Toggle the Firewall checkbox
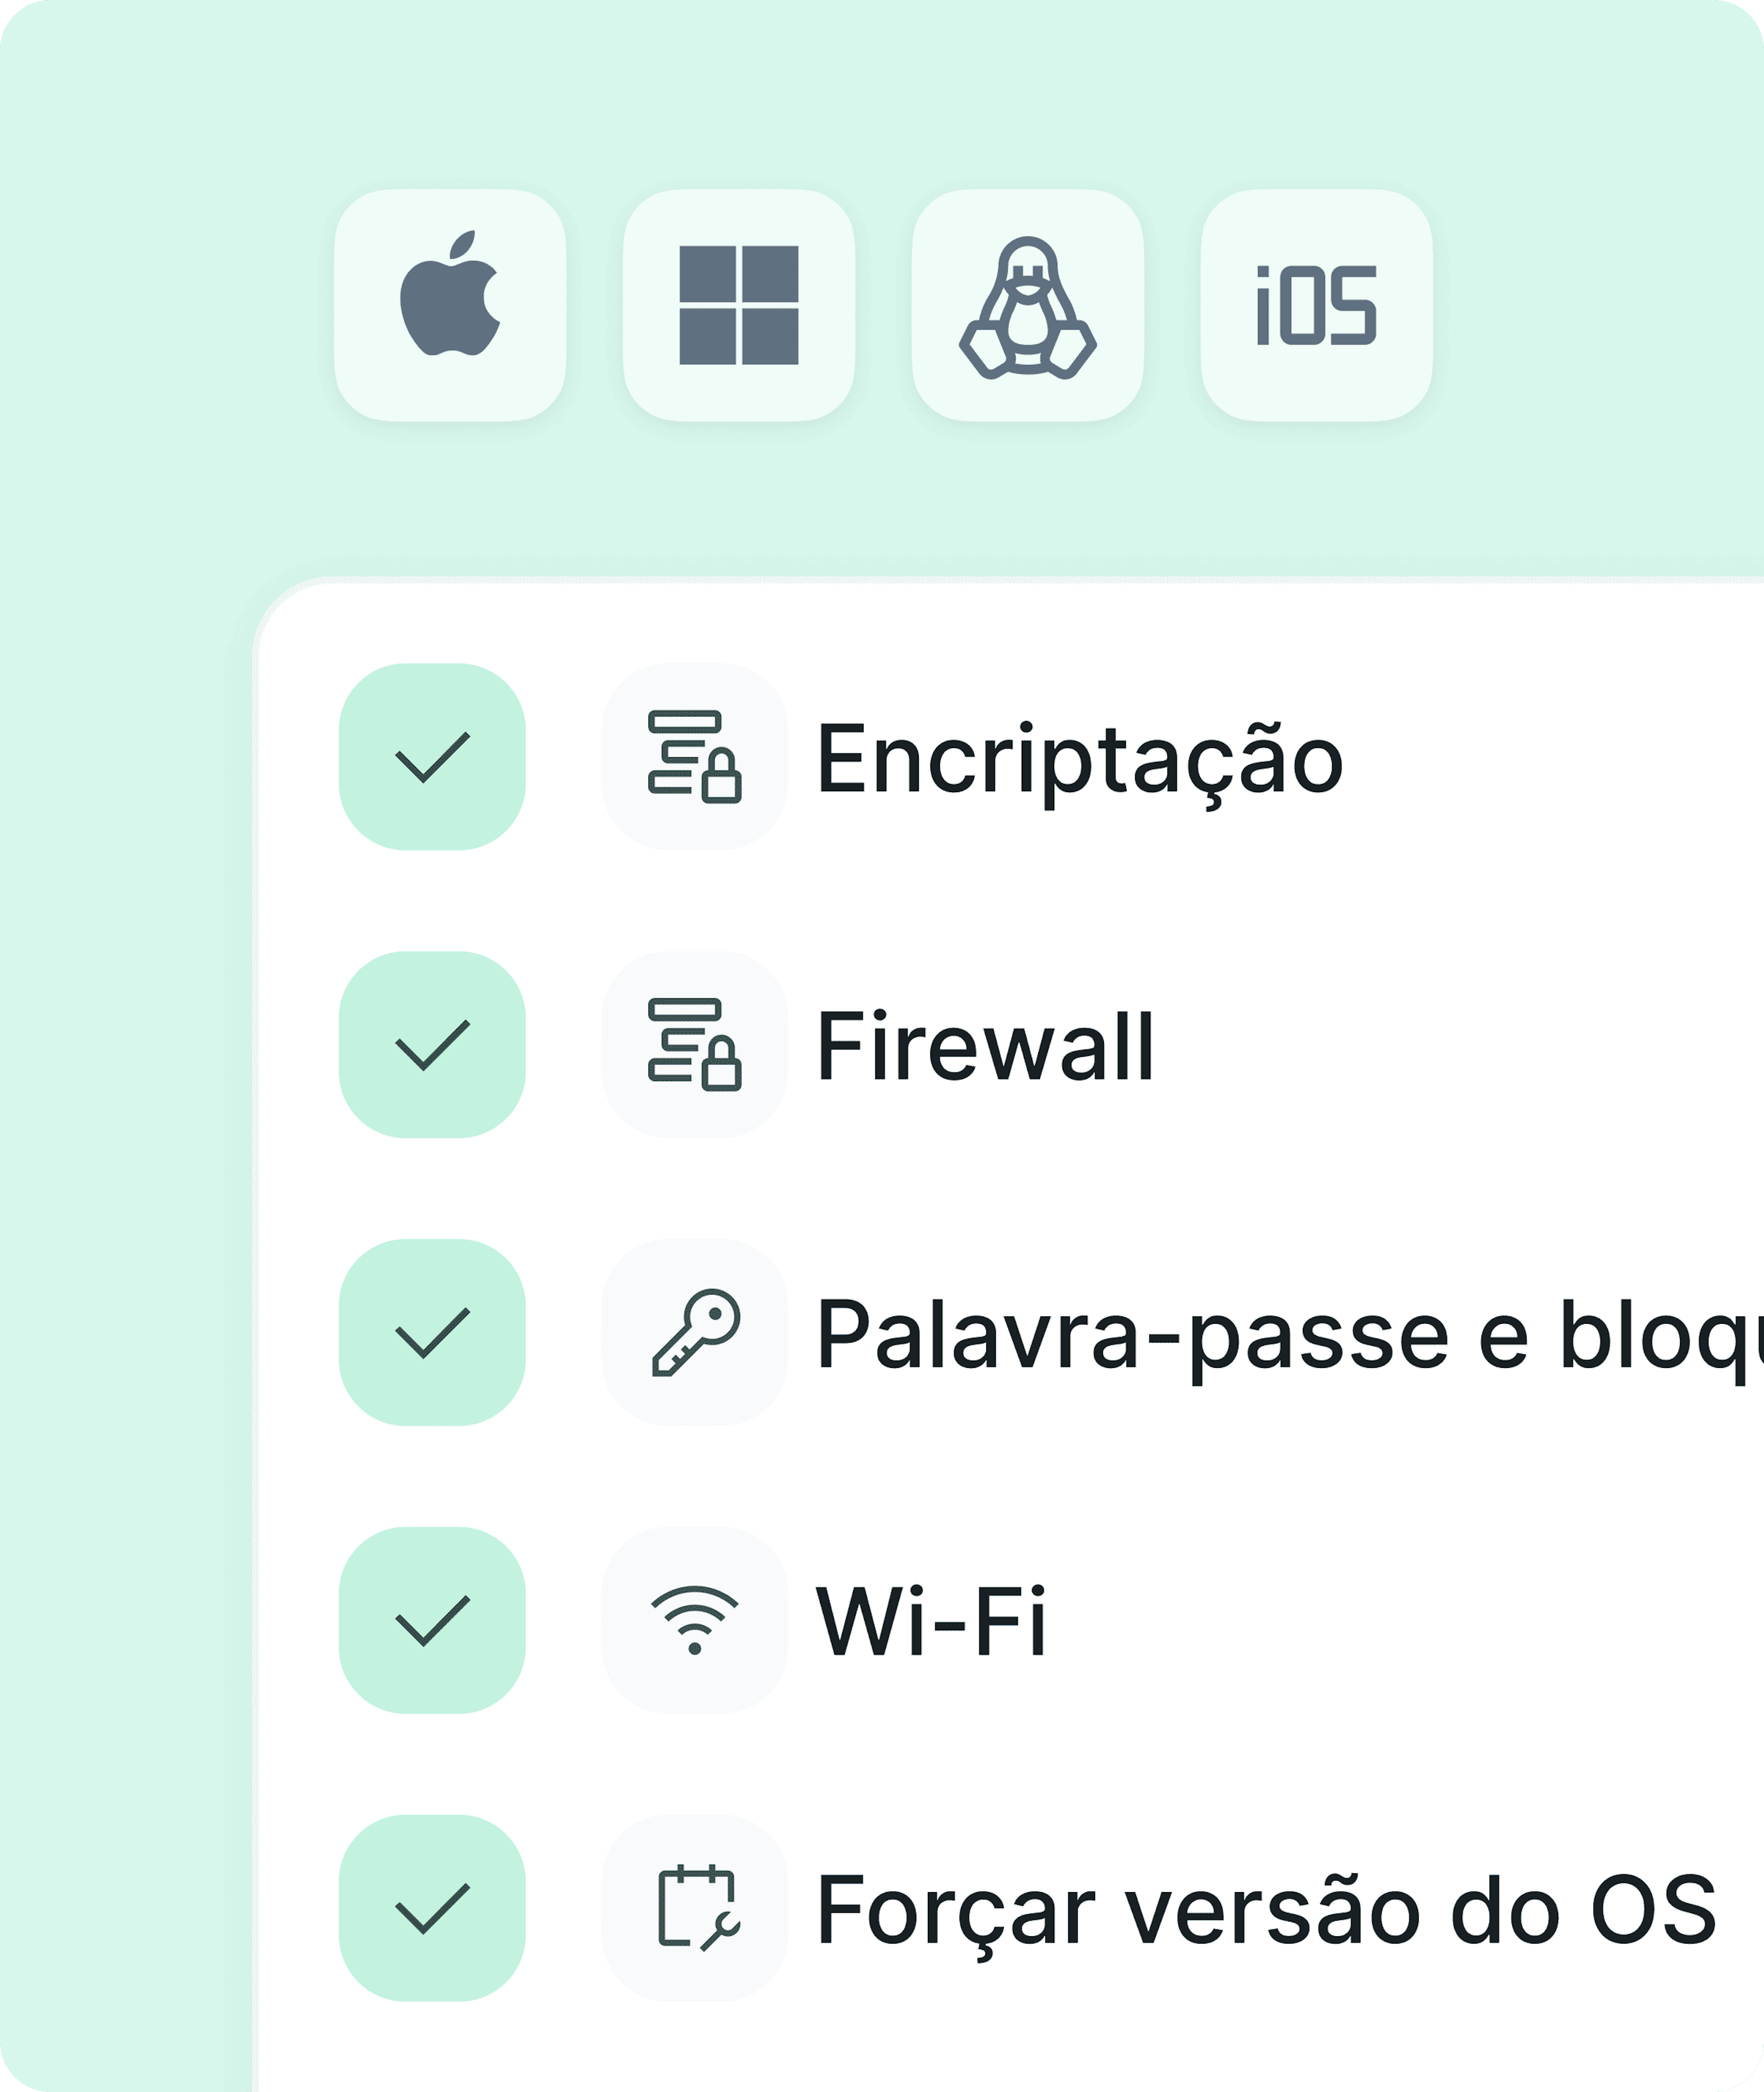This screenshot has width=1764, height=2092. (432, 1045)
